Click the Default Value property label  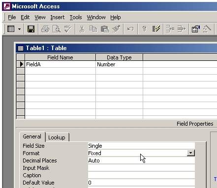point(38,183)
